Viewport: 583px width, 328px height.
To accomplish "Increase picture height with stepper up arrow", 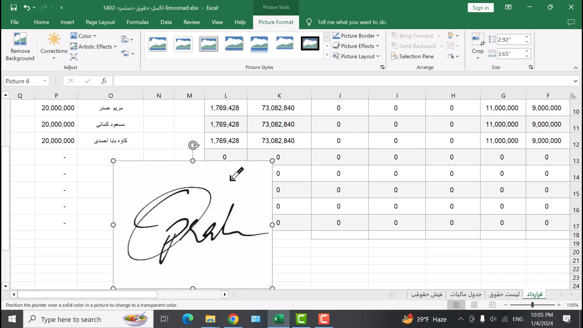I will coord(527,37).
